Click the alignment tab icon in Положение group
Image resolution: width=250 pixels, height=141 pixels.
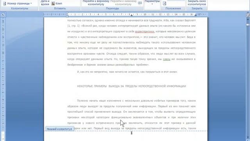(164, 3)
